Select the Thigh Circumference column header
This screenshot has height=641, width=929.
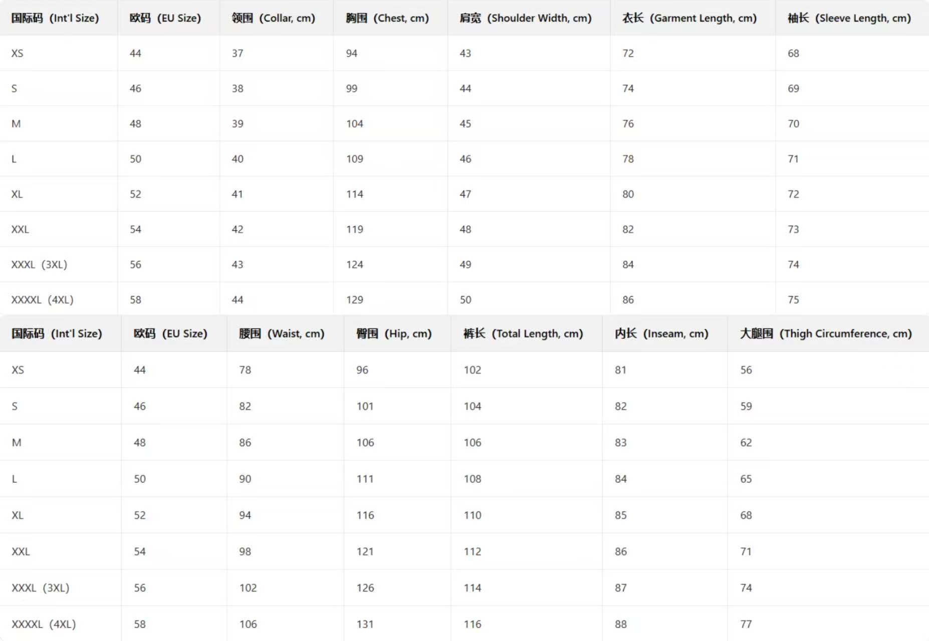click(x=825, y=334)
